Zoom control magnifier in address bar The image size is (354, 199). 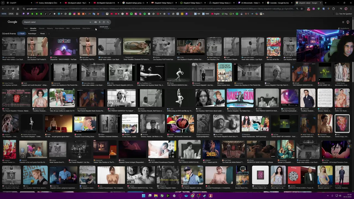click(x=297, y=9)
